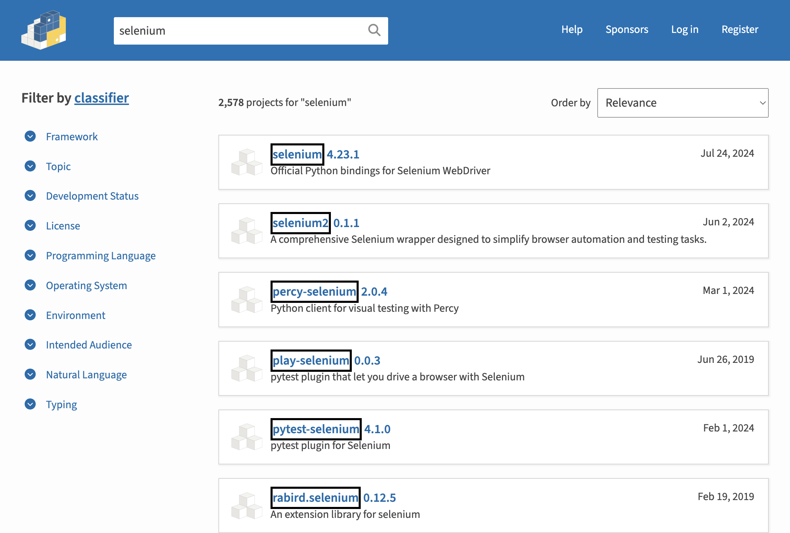Viewport: 790px width, 533px height.
Task: Follow the classifier link in Filter heading
Action: click(x=102, y=98)
